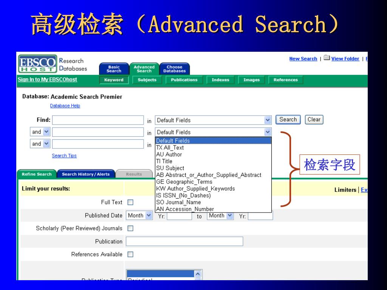Click the greyed Results tab
Viewport: 387px width, 290px height.
pyautogui.click(x=134, y=174)
